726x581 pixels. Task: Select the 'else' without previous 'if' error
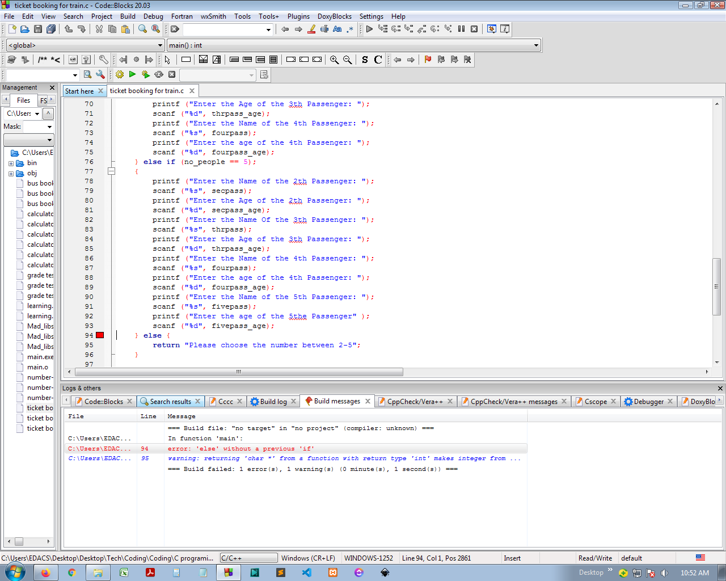(x=240, y=449)
